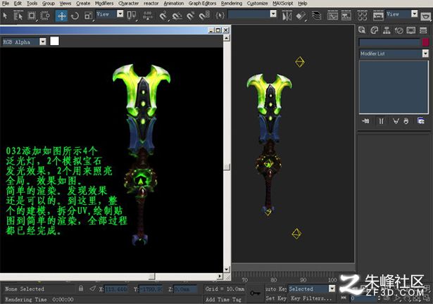Screen dimensions: 433x304
Task: Toggle the Selection Lock padlock
Action: click(81, 289)
